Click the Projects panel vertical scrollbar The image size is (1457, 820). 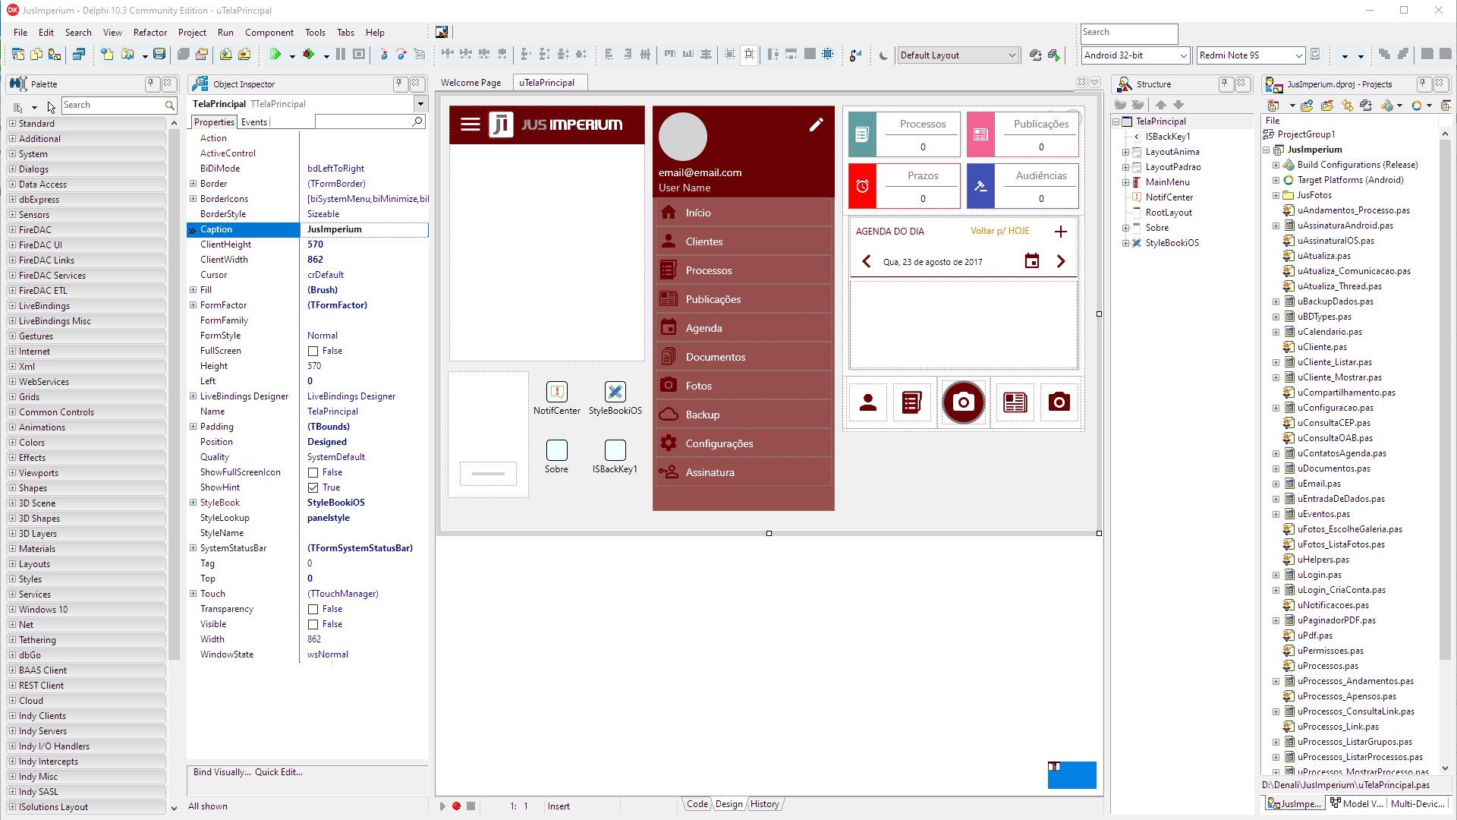tap(1445, 452)
